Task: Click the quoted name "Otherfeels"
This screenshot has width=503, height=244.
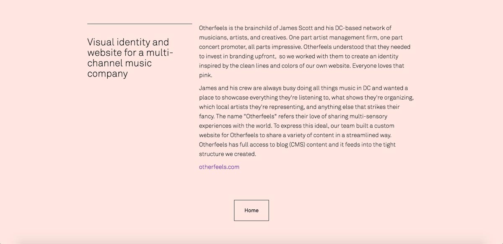Action: (260, 116)
